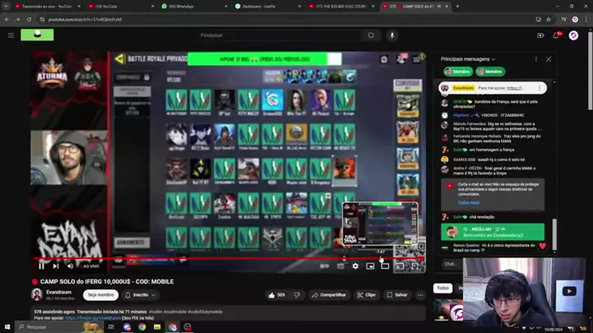Open the YouTube hamburger guide menu
Image resolution: width=593 pixels, height=333 pixels.
pyautogui.click(x=12, y=35)
